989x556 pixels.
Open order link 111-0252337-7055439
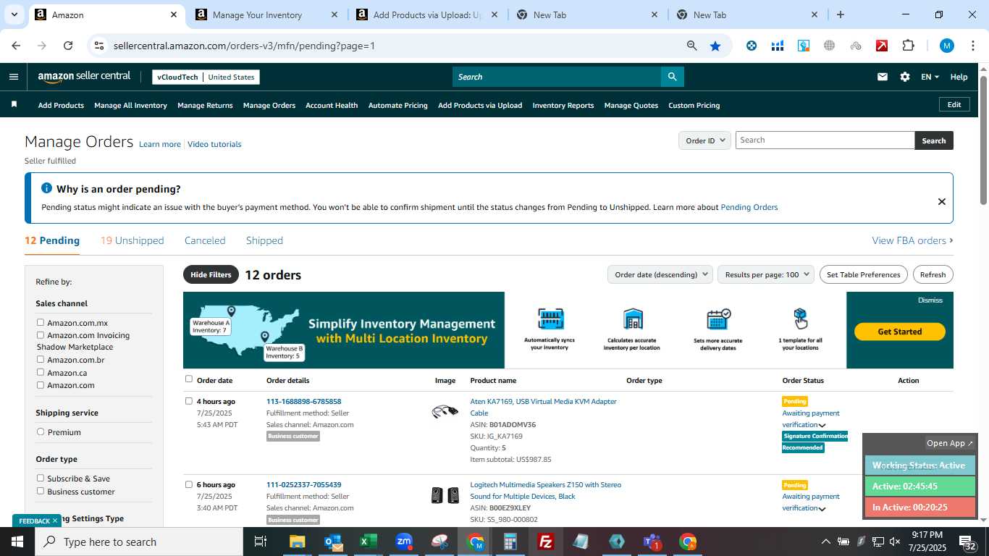tap(303, 484)
